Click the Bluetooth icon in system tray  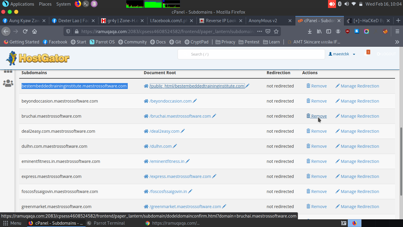coord(340,4)
